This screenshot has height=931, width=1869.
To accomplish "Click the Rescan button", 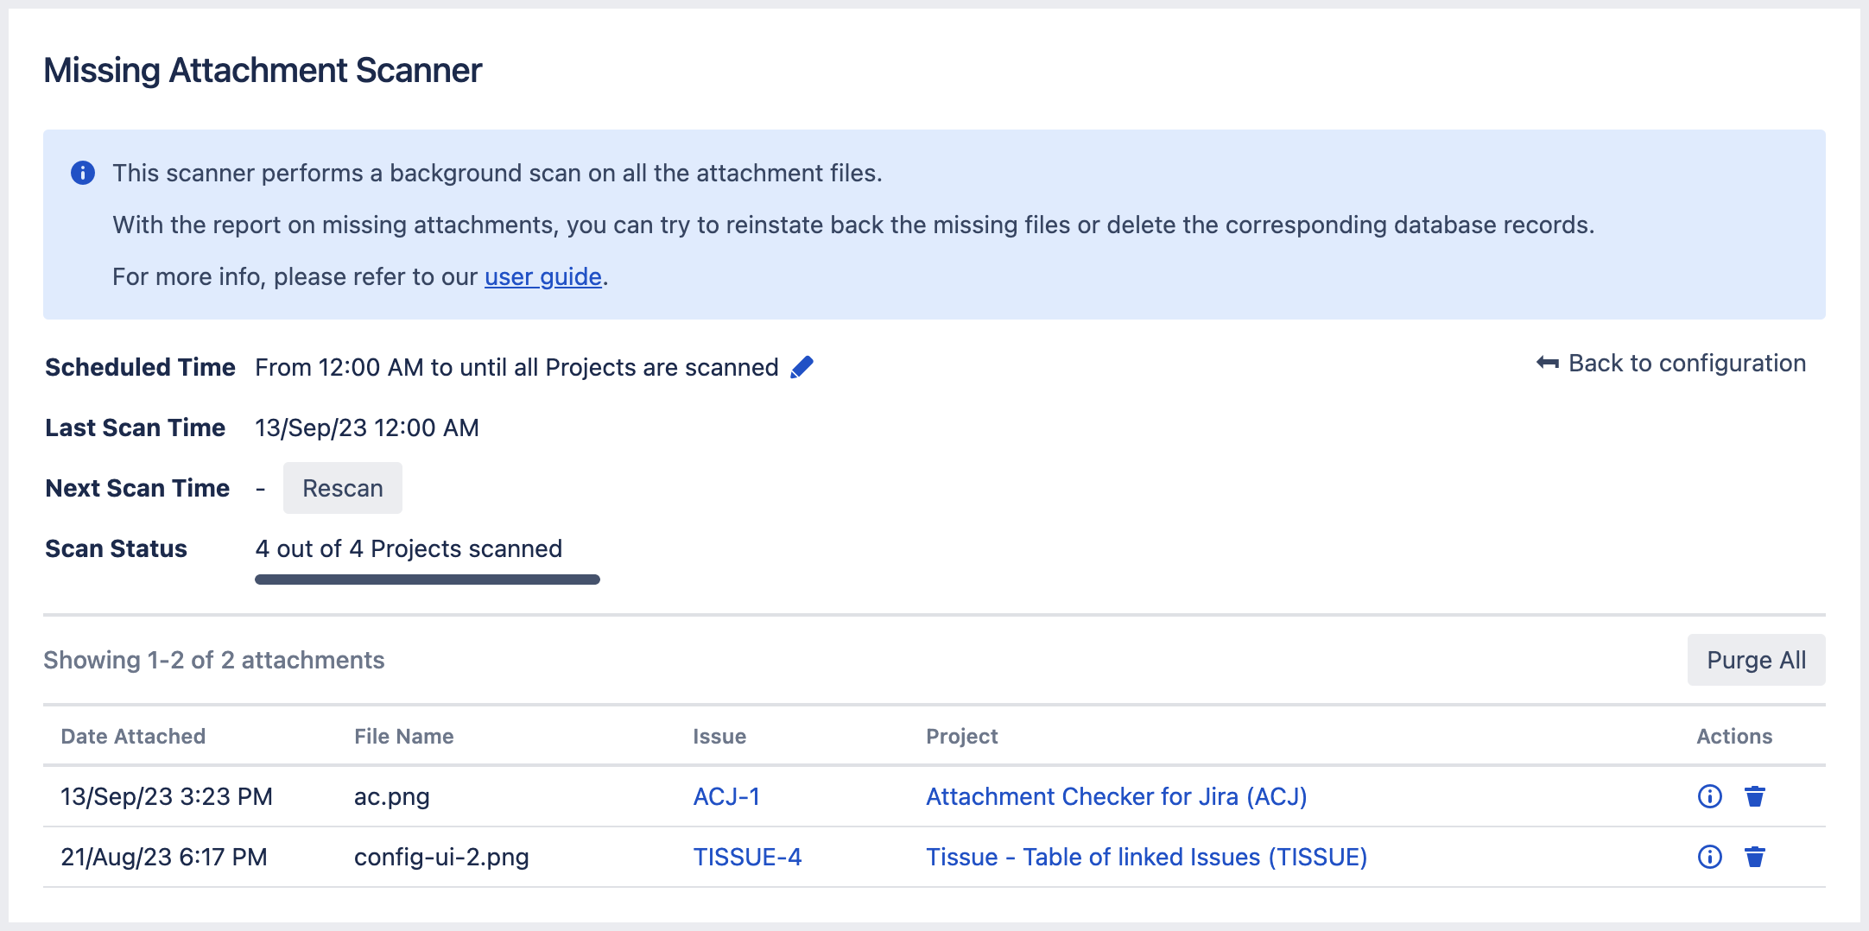I will [x=342, y=488].
